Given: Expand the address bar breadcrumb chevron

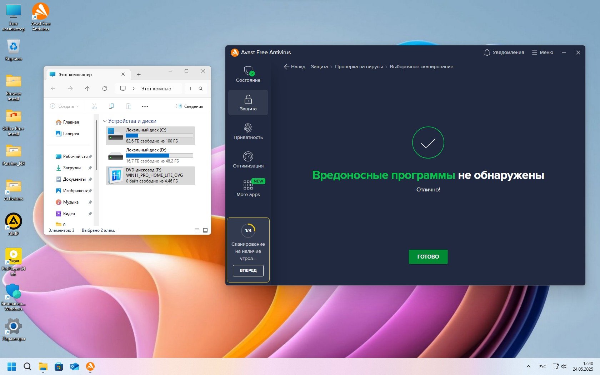Looking at the screenshot, I should (x=134, y=89).
